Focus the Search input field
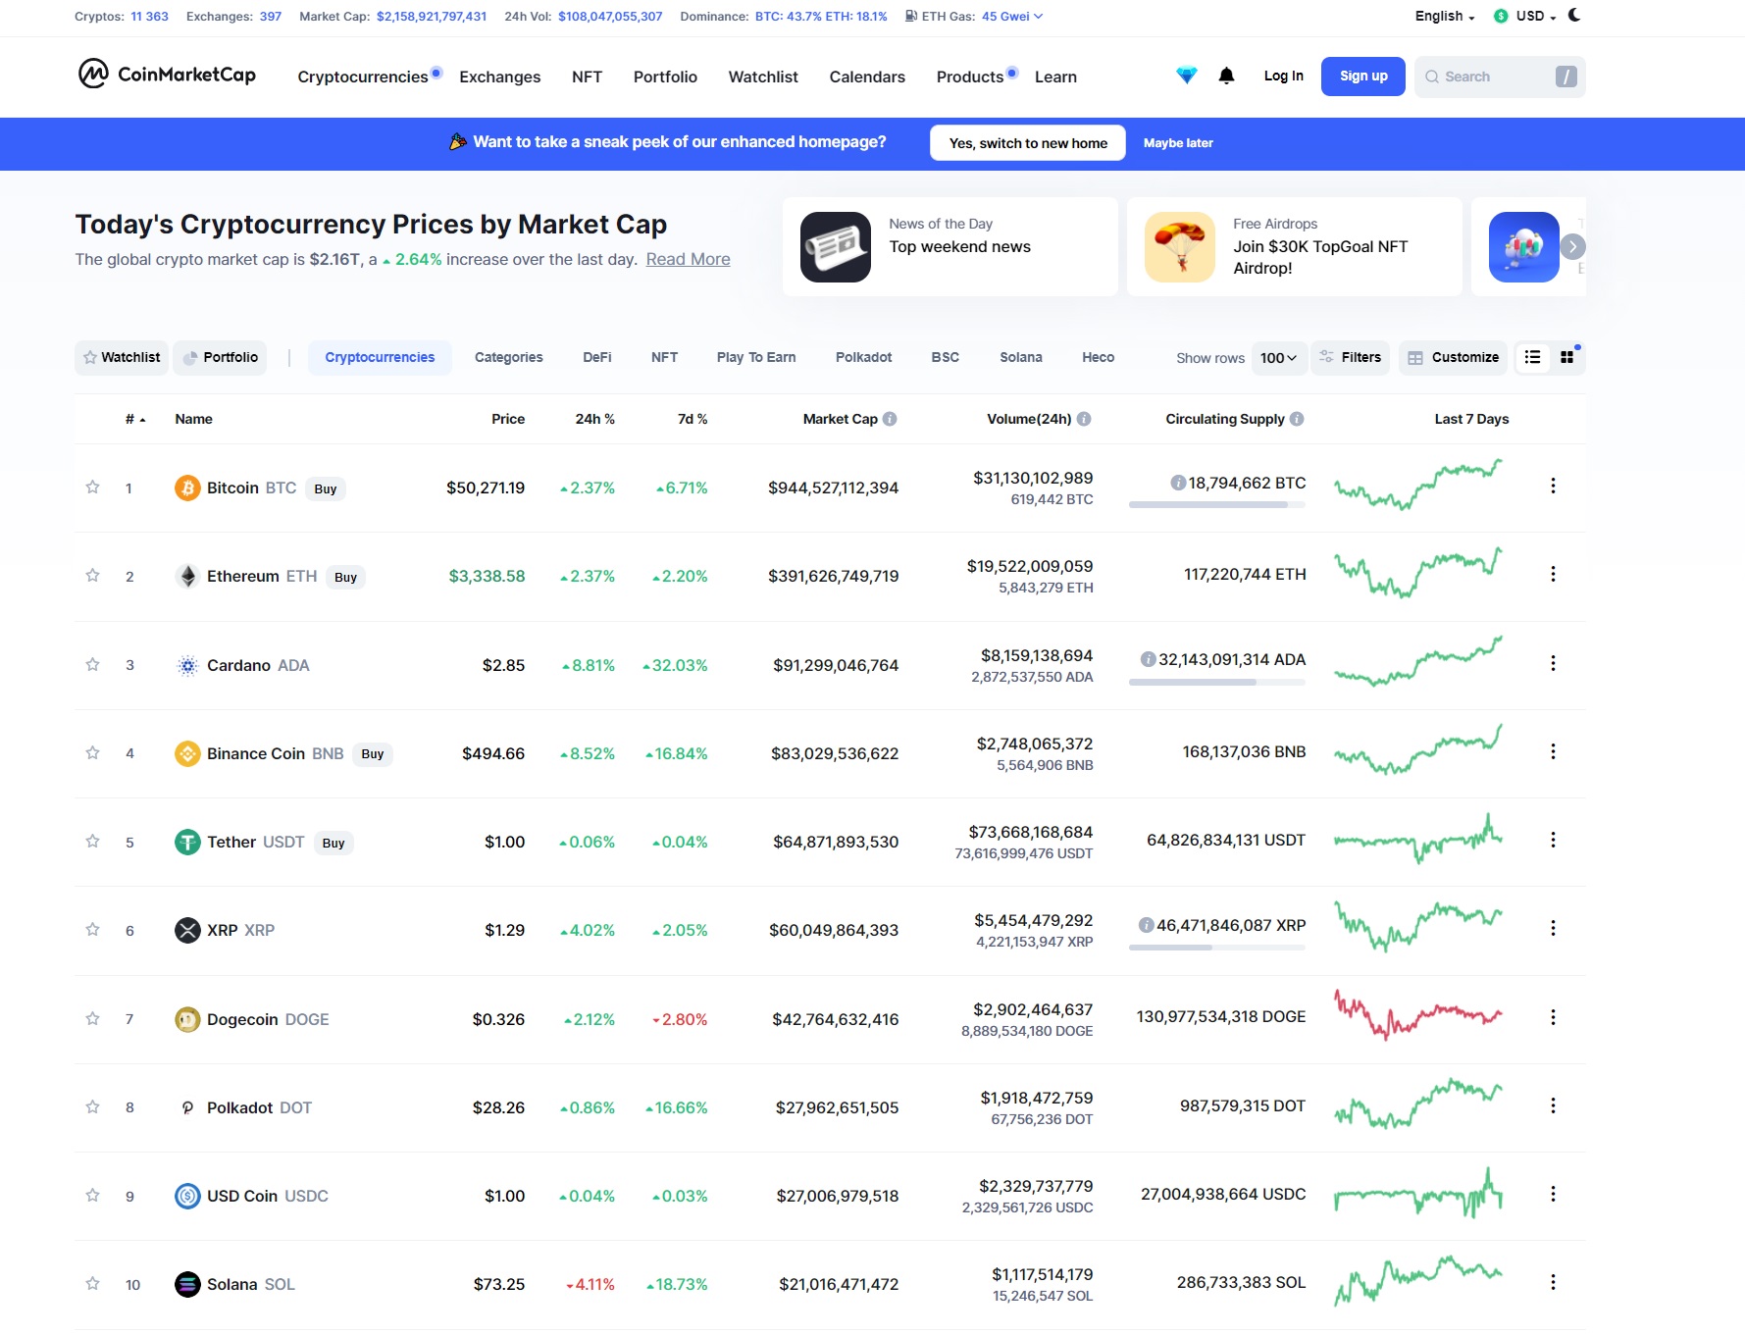The image size is (1745, 1335). pyautogui.click(x=1499, y=77)
